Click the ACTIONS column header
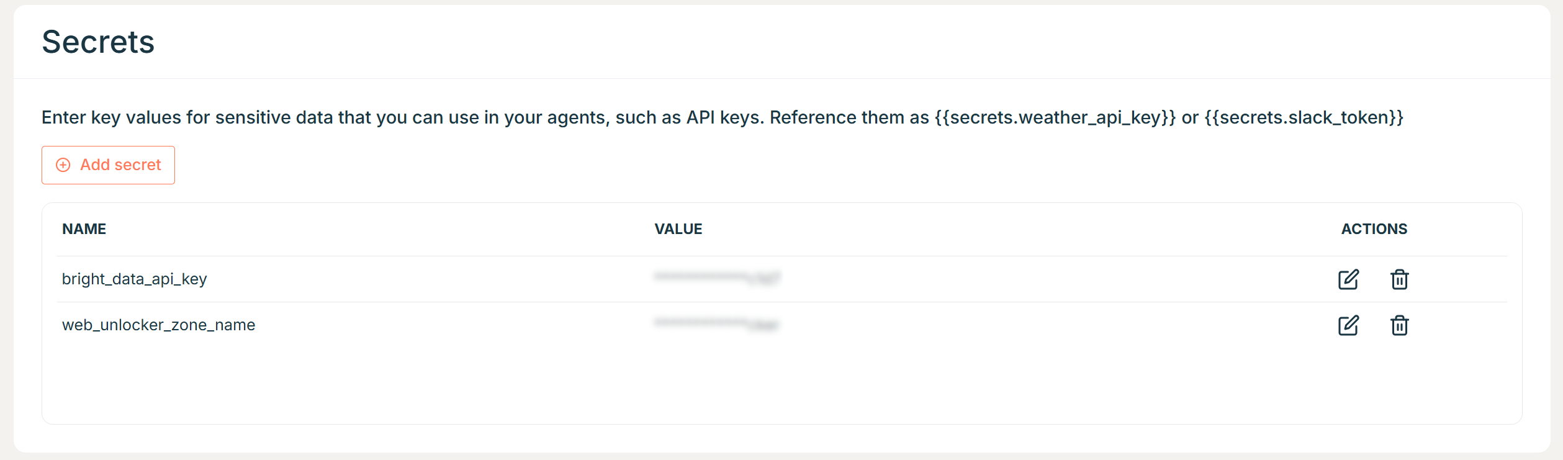This screenshot has width=1563, height=460. coord(1372,228)
